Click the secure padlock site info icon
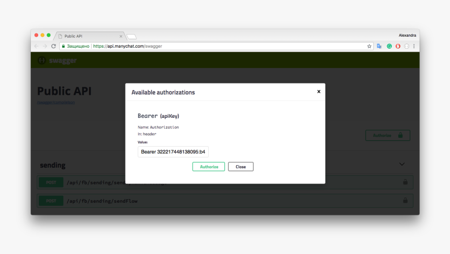Image resolution: width=450 pixels, height=254 pixels. click(x=63, y=46)
